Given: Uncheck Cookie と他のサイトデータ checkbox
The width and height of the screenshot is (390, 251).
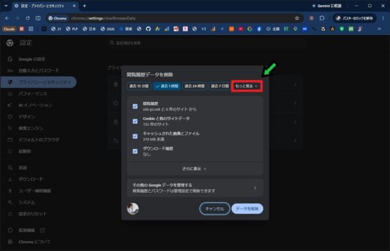Looking at the screenshot, I should (x=135, y=121).
